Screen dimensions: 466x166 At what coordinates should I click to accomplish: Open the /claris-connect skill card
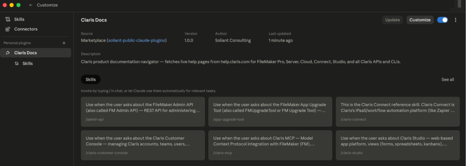[x=398, y=112]
